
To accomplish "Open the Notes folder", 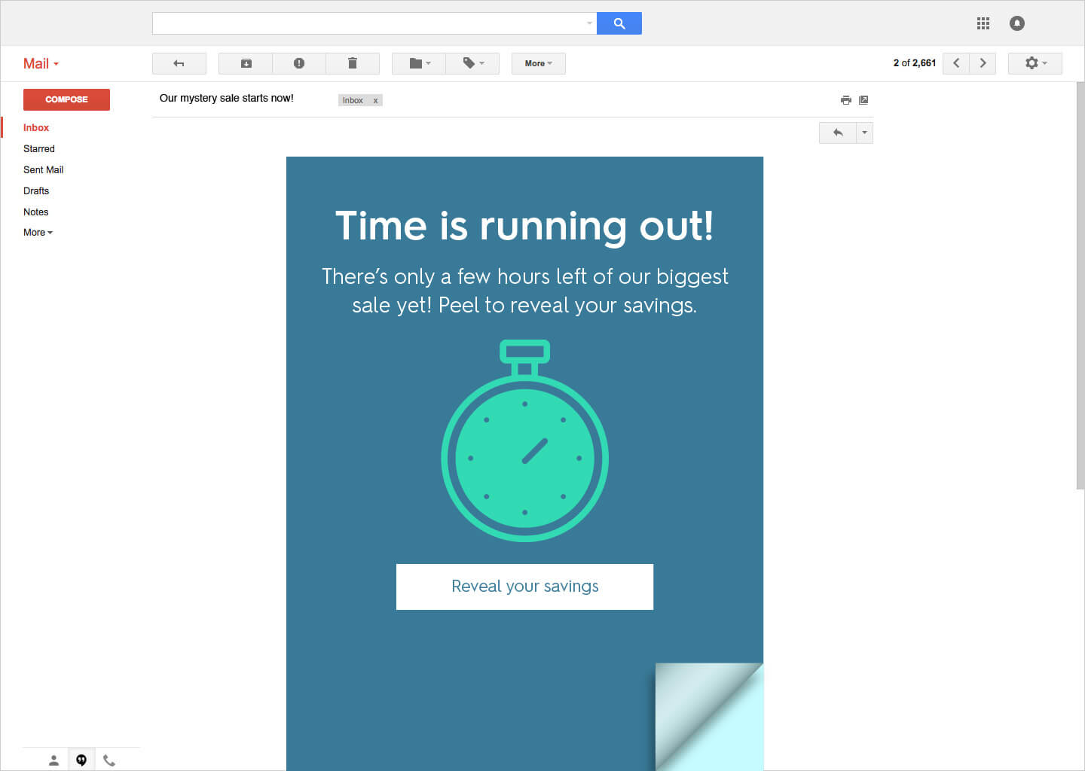I will pyautogui.click(x=36, y=212).
